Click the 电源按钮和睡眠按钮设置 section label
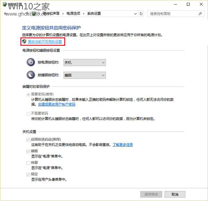This screenshot has width=208, height=201. (41, 50)
